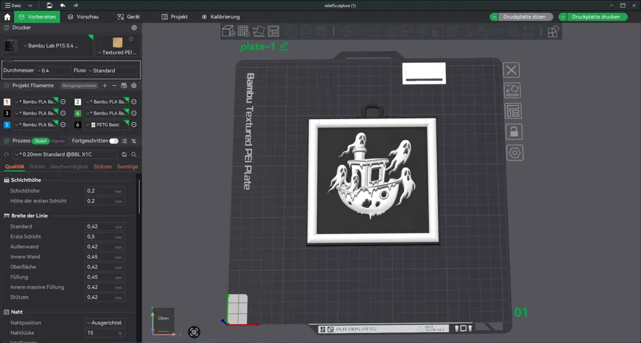641x343 pixels.
Task: Open the Kalibrierung tab
Action: click(x=221, y=17)
